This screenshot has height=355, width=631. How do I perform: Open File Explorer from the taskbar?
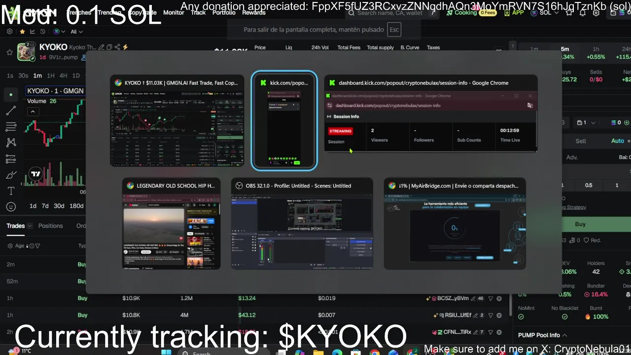point(318,352)
